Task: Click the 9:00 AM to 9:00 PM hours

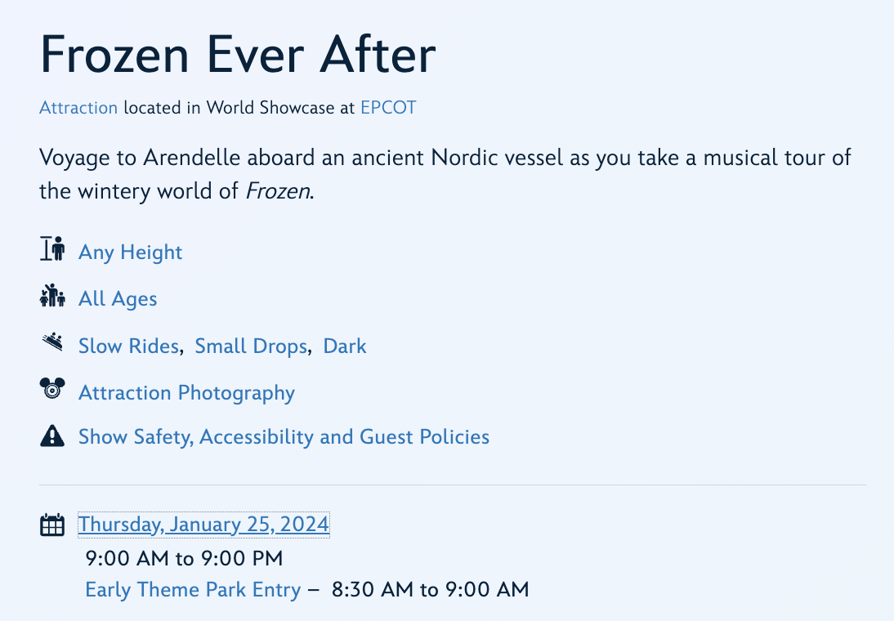Action: (184, 559)
